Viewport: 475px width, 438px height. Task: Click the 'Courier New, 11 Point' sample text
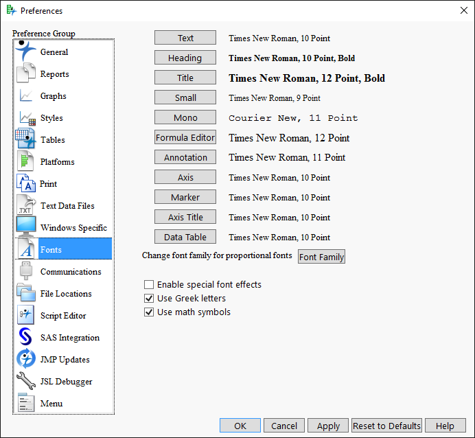click(x=293, y=118)
